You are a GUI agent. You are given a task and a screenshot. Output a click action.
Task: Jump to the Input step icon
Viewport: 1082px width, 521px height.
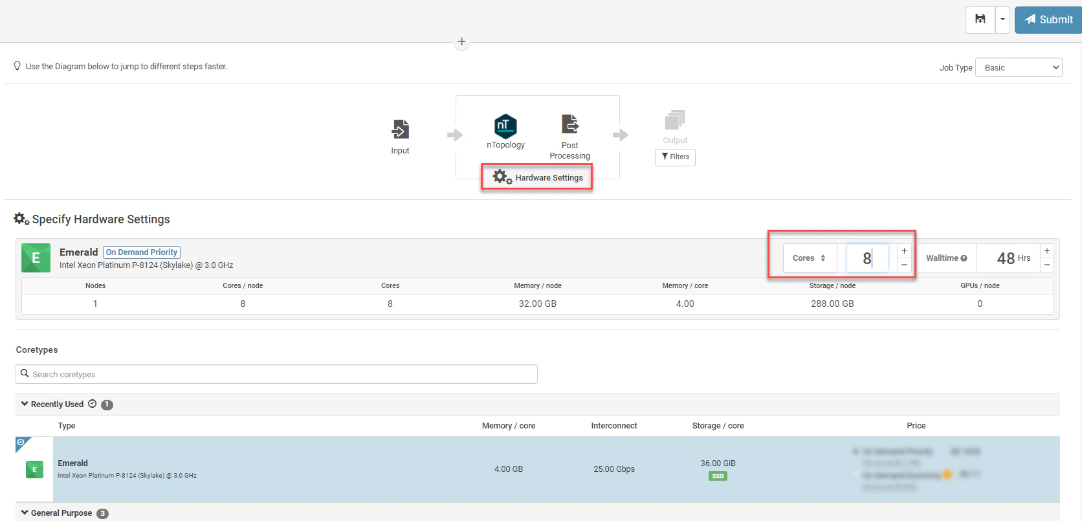click(400, 129)
